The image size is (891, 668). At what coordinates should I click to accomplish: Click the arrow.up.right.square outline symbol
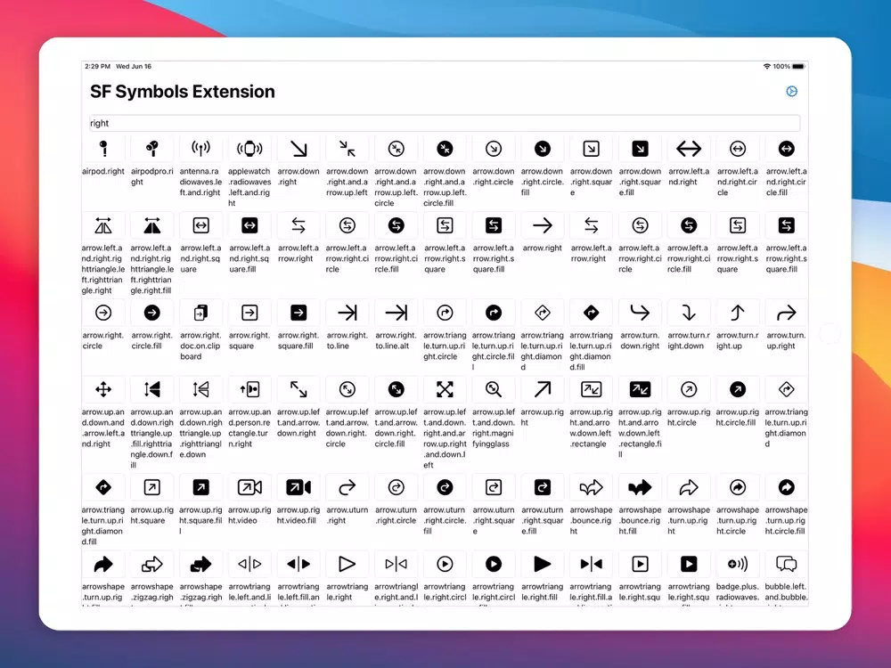[151, 487]
